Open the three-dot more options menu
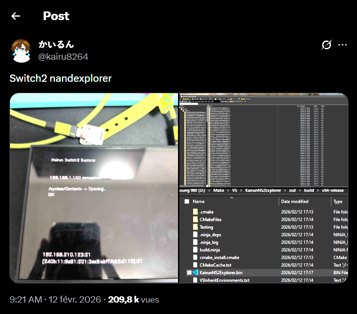The width and height of the screenshot is (357, 314). [343, 45]
